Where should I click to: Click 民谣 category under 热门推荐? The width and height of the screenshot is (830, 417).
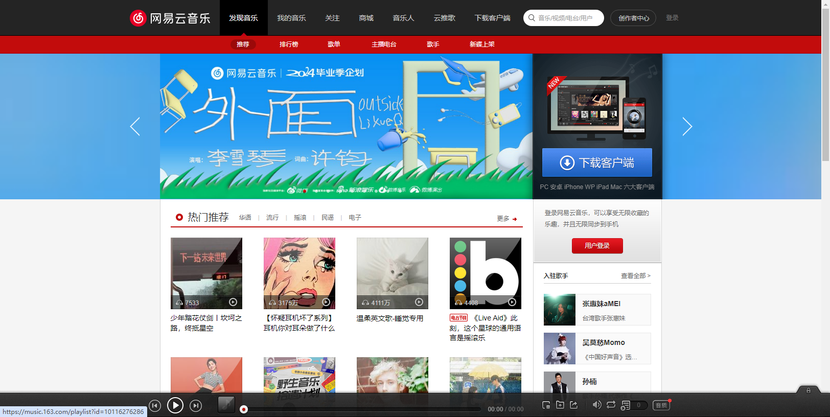click(328, 218)
